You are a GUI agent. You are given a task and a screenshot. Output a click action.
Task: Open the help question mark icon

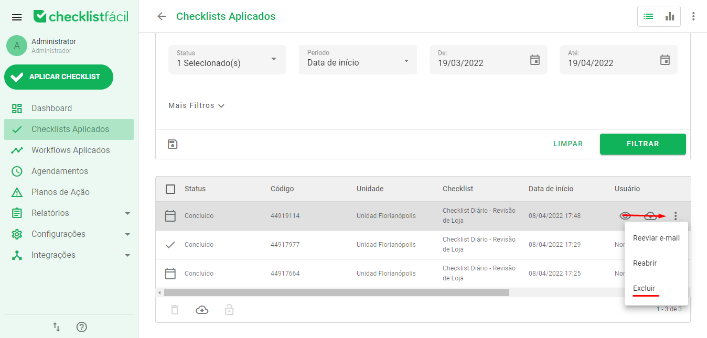click(x=81, y=326)
